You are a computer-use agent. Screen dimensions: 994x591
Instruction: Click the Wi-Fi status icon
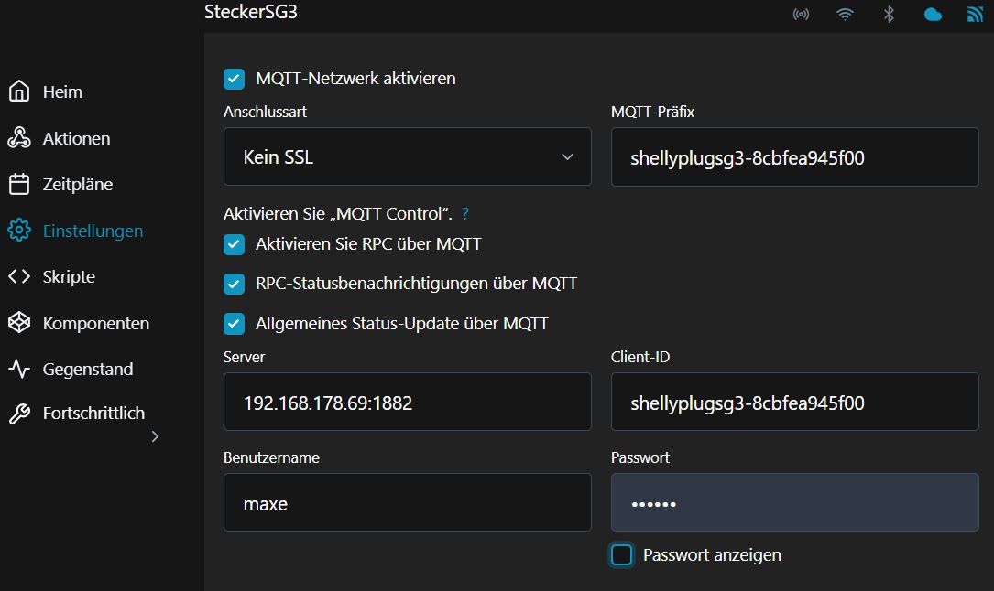pos(845,15)
